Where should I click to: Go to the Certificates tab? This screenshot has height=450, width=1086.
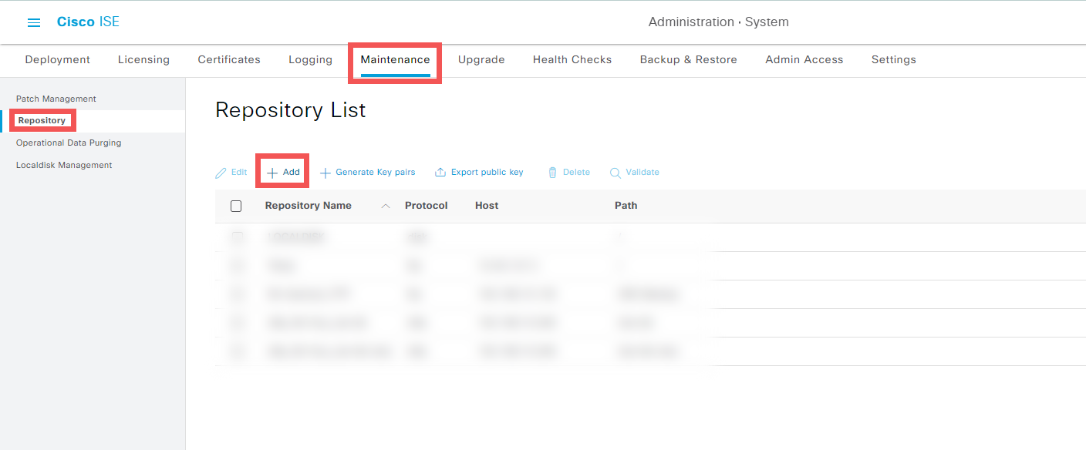pyautogui.click(x=229, y=59)
